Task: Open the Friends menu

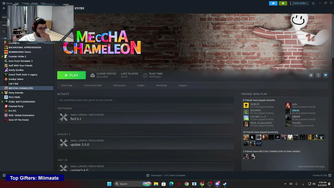Action: [x=25, y=3]
